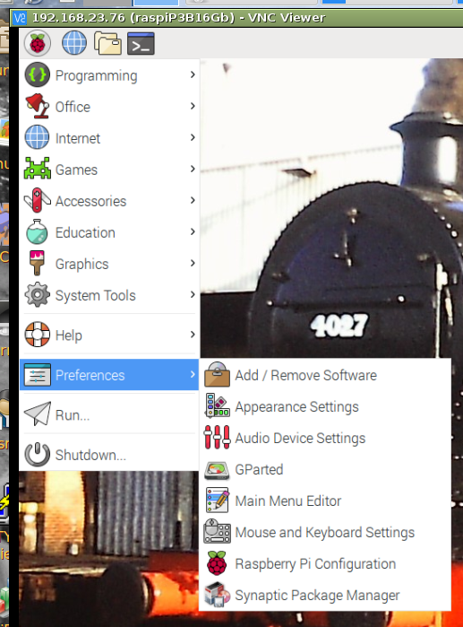Click the Games space invader icon
This screenshot has height=627, width=463.
pyautogui.click(x=37, y=169)
